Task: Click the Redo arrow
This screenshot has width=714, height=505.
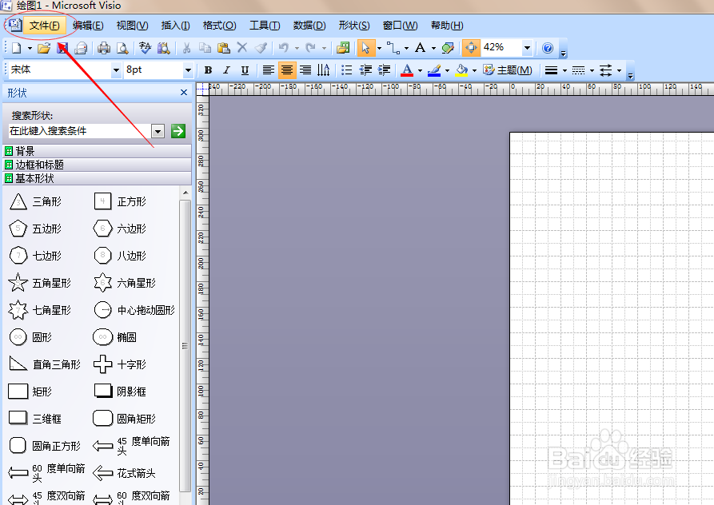Action: (310, 47)
